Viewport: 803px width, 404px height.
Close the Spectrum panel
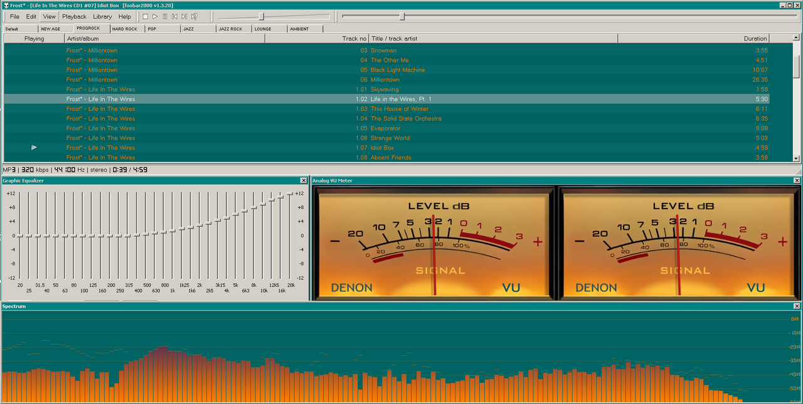click(x=797, y=306)
